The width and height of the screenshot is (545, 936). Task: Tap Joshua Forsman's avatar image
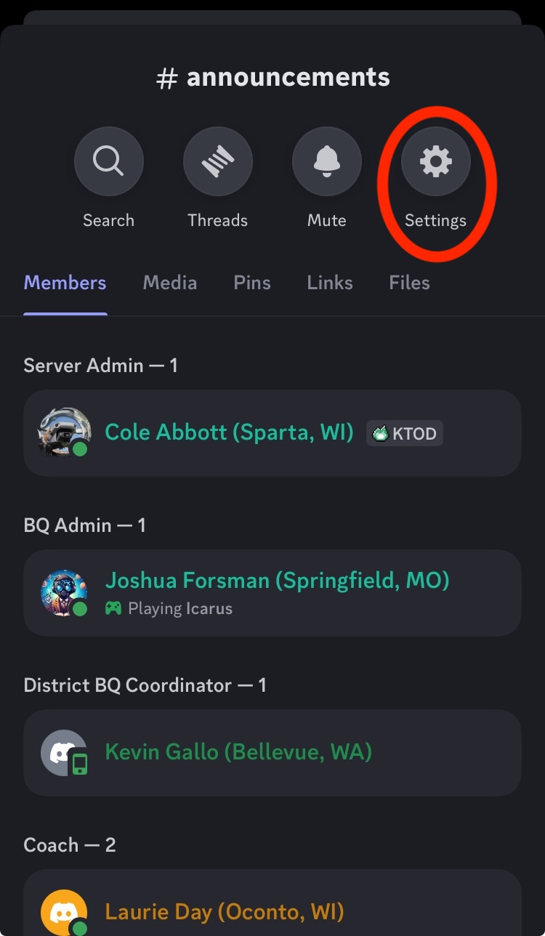[x=64, y=592]
